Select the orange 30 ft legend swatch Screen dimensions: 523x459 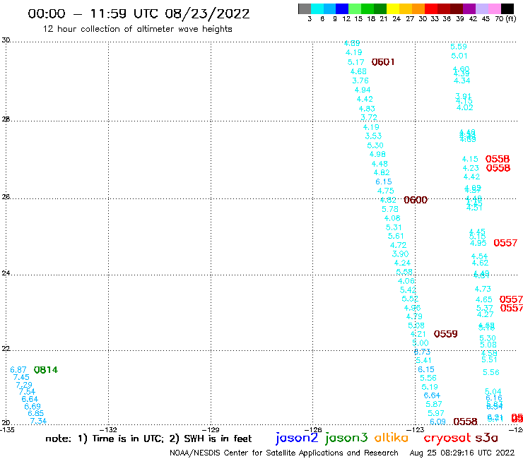tap(418, 8)
